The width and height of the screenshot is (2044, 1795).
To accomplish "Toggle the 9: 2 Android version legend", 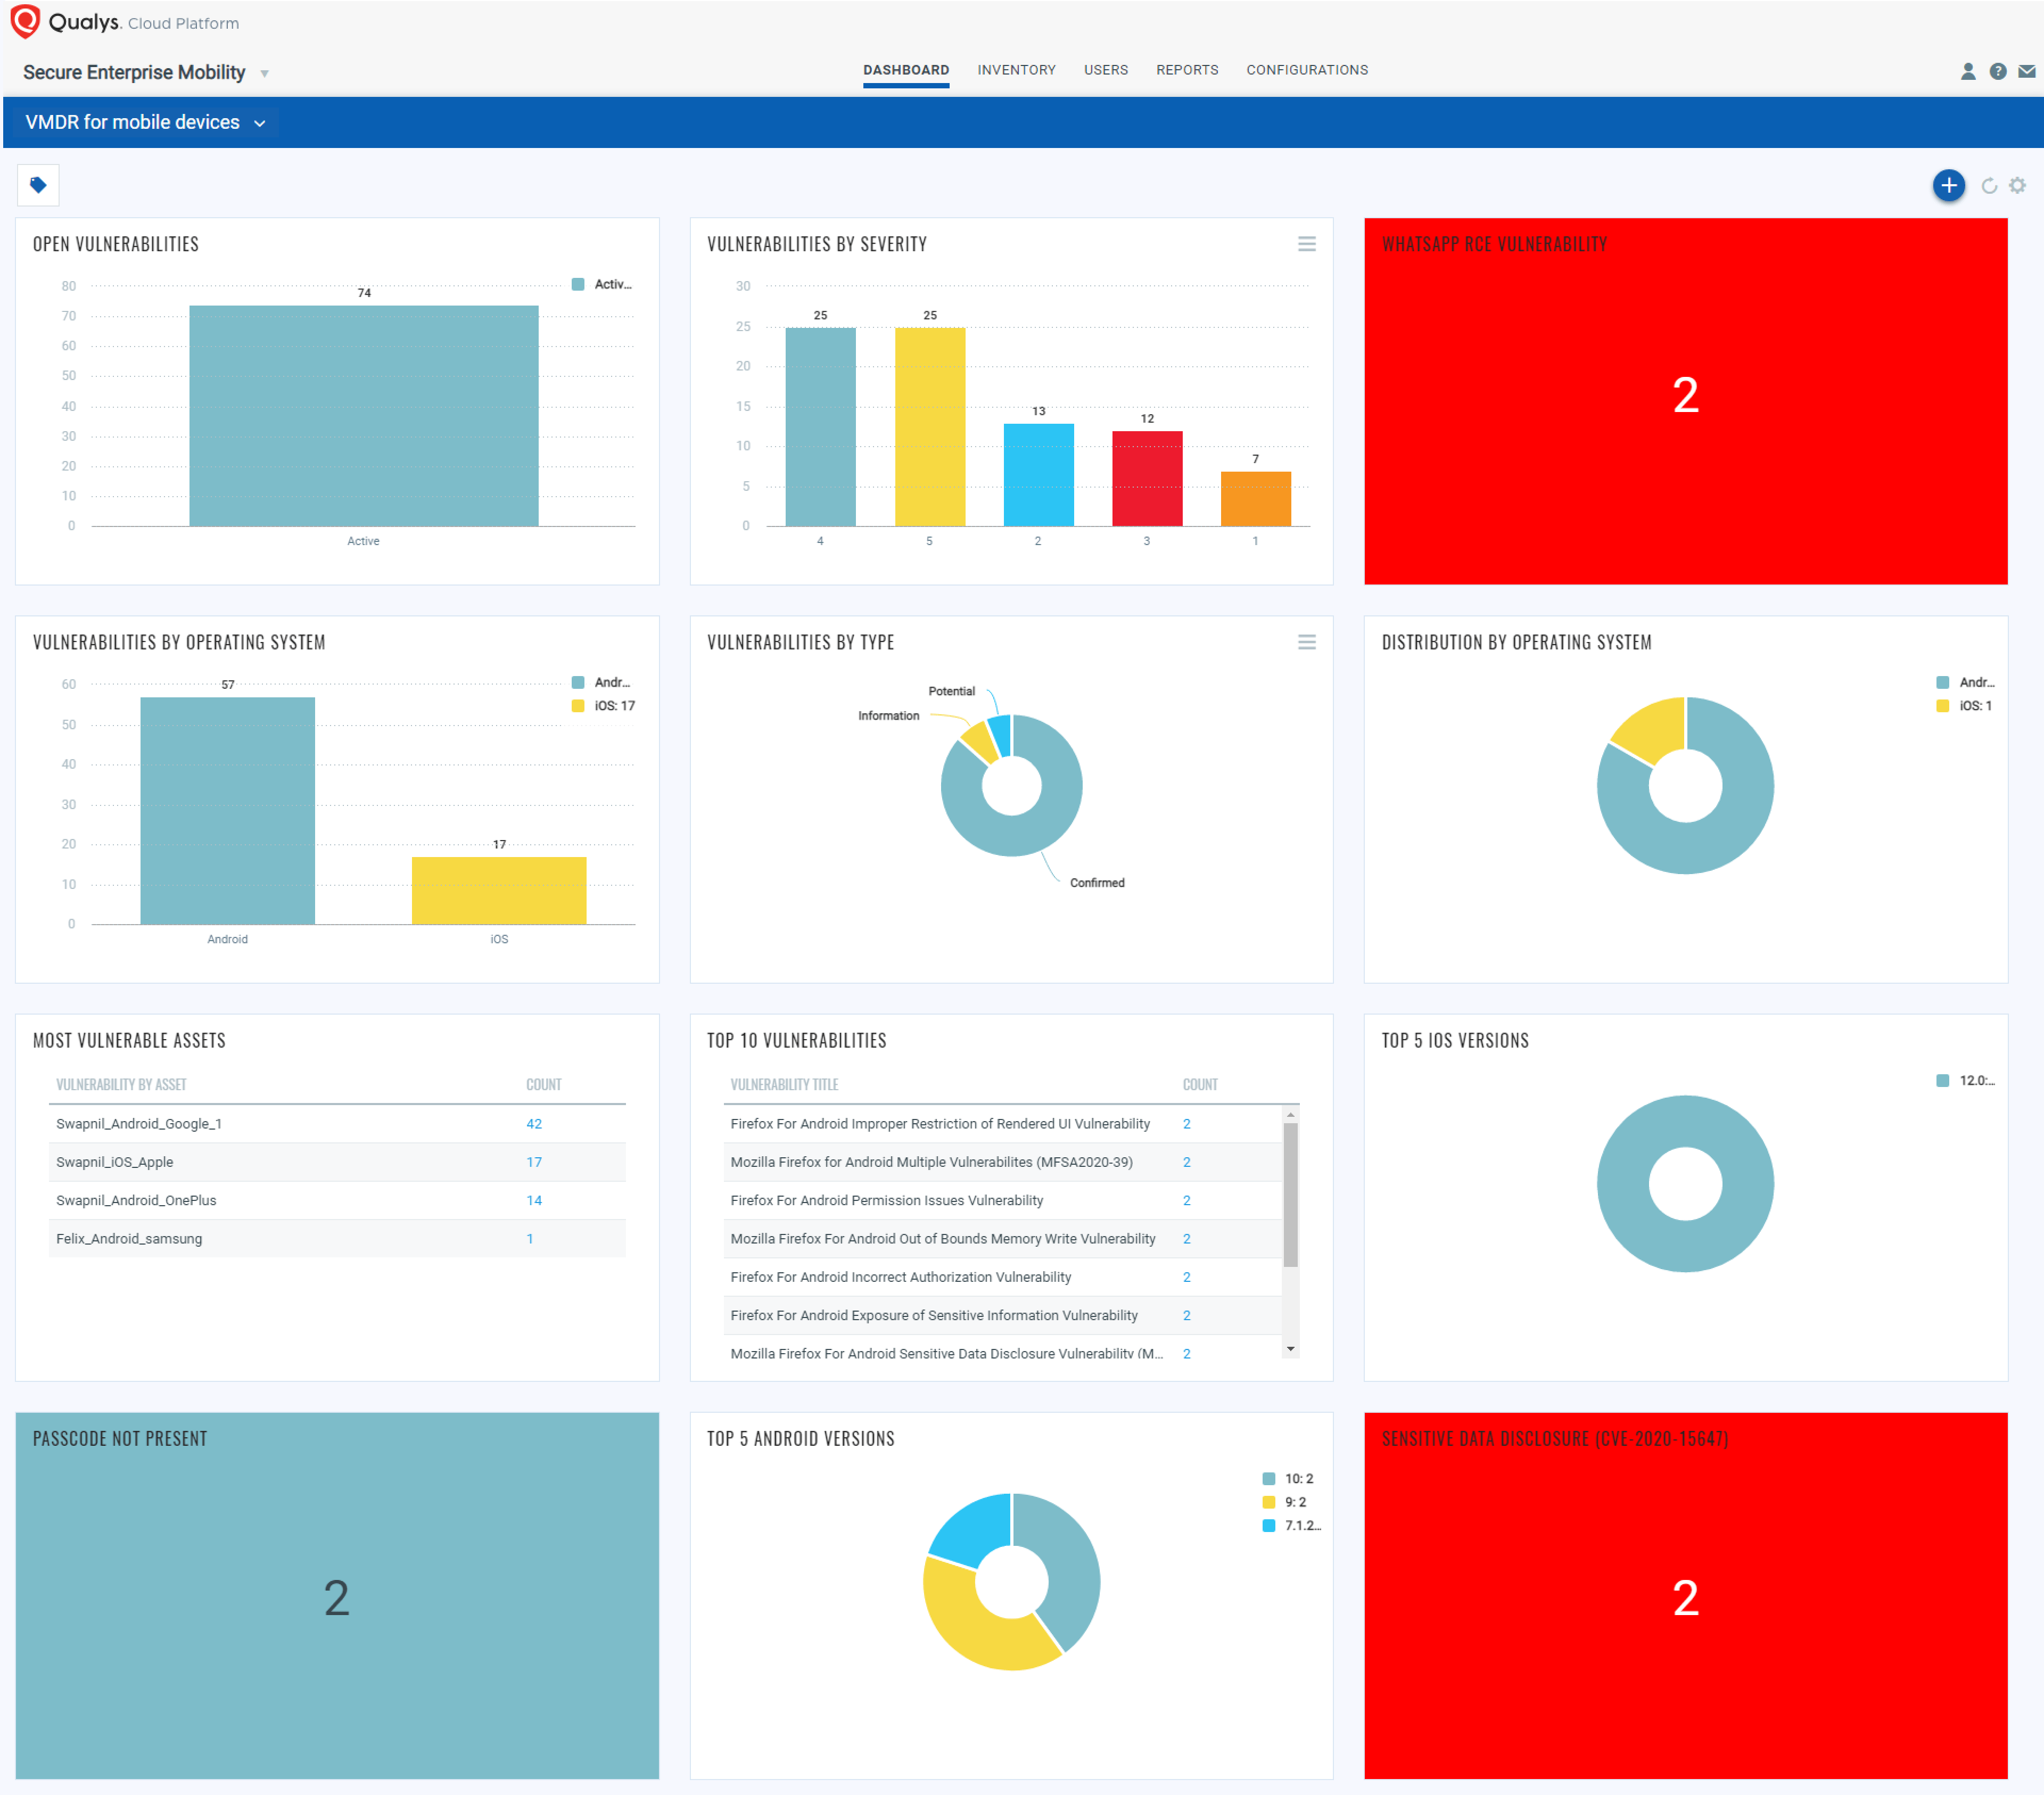I will coord(1284,1501).
